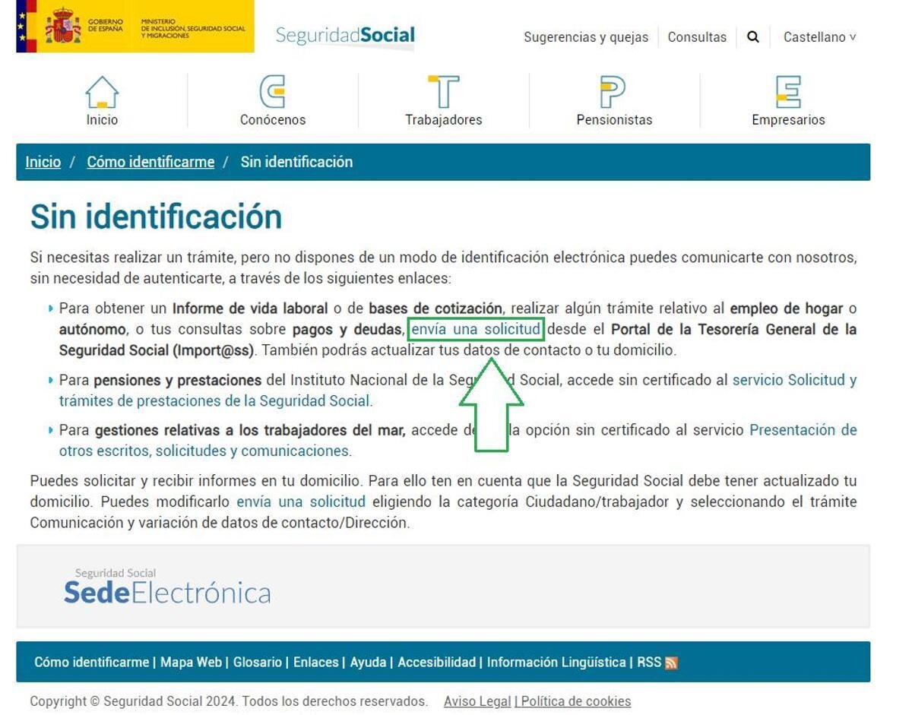Click the Sin identificación page heading
Screen dimensions: 912x715
(156, 217)
